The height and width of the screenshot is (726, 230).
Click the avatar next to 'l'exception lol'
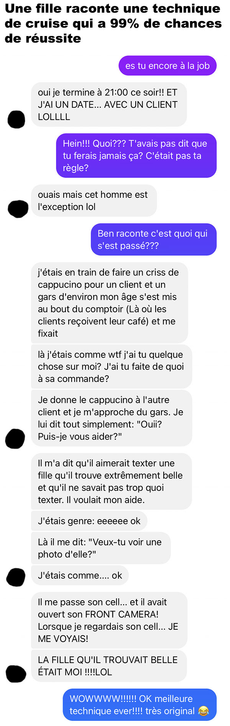(18, 209)
